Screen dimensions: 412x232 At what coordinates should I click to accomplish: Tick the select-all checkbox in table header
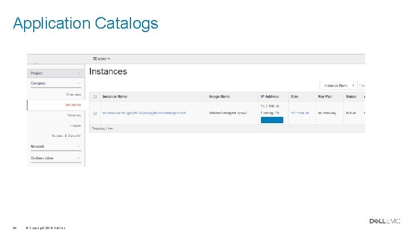pos(95,97)
